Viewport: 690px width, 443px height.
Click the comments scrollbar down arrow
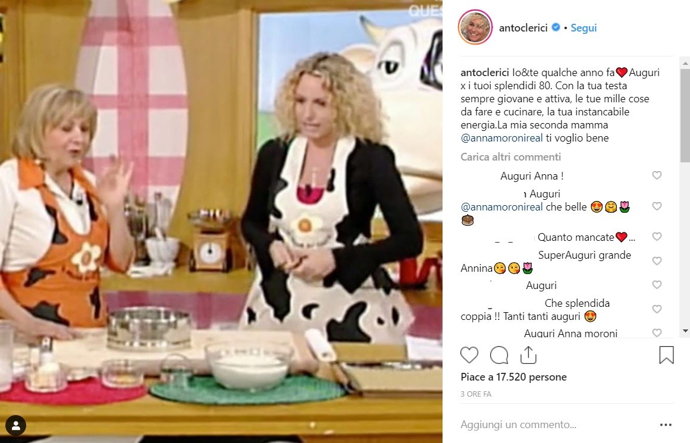pyautogui.click(x=685, y=331)
